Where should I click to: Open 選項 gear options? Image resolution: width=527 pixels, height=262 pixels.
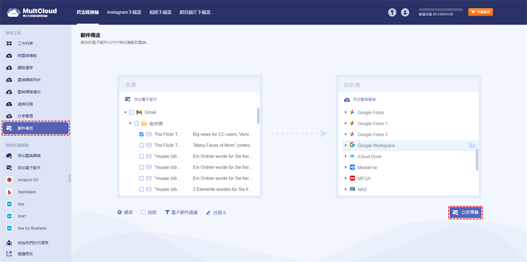[x=125, y=212]
